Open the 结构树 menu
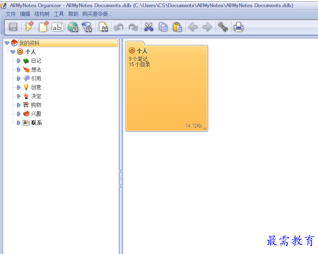 42,14
